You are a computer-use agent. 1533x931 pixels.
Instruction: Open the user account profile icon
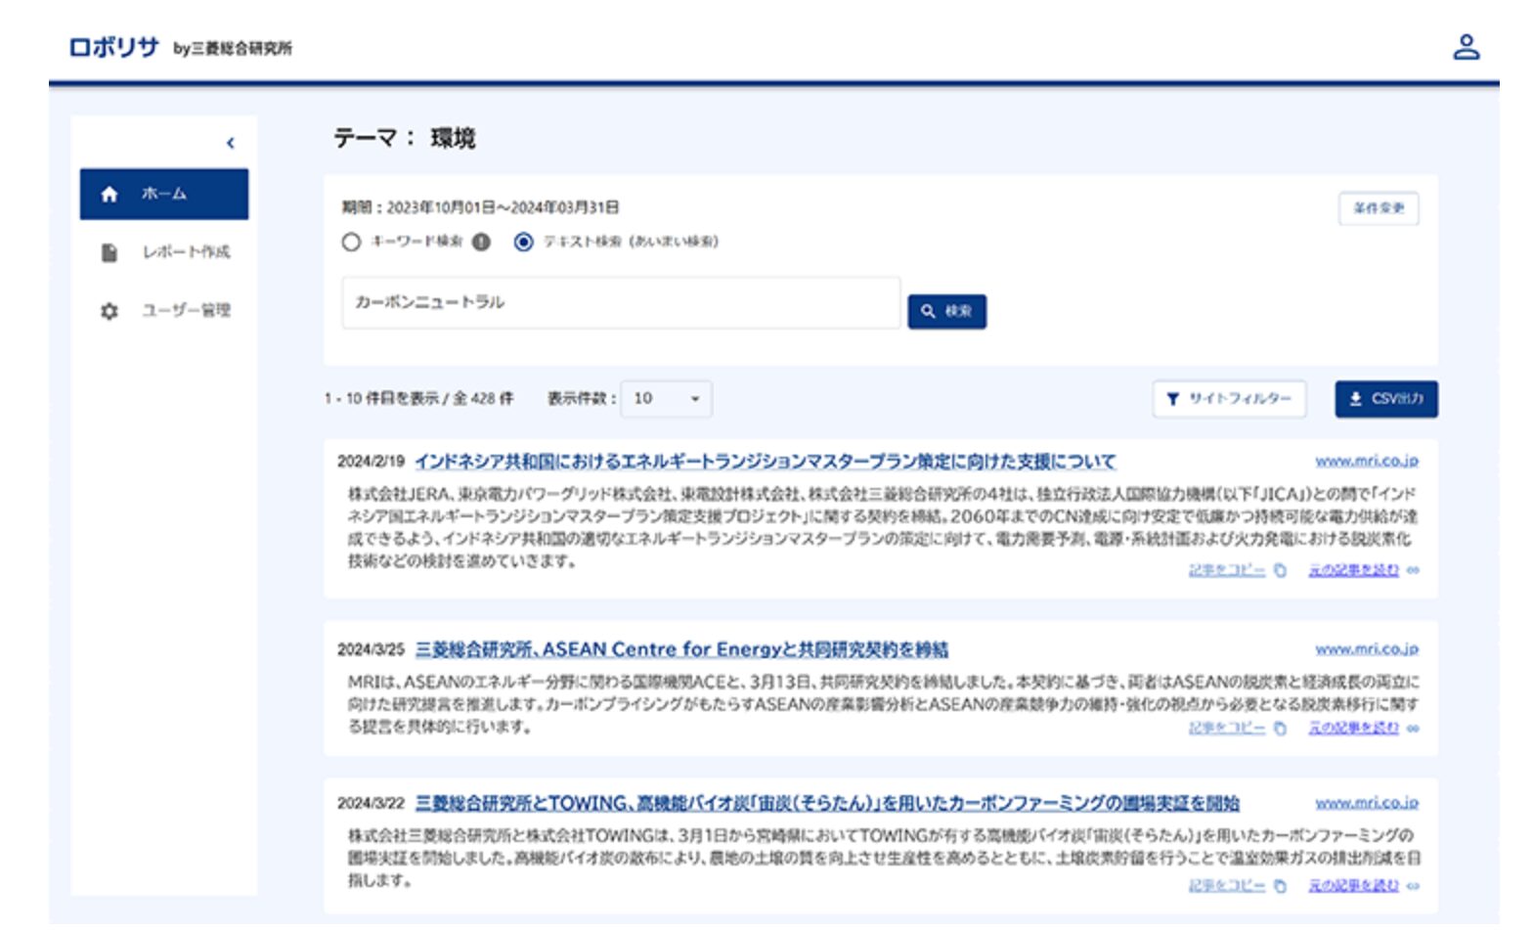[1466, 47]
